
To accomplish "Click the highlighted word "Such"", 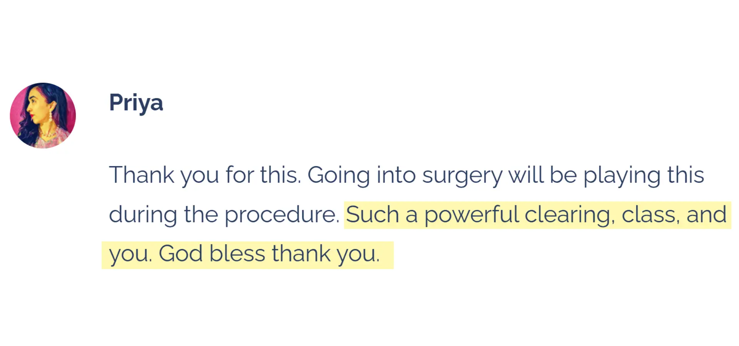I will click(x=372, y=215).
